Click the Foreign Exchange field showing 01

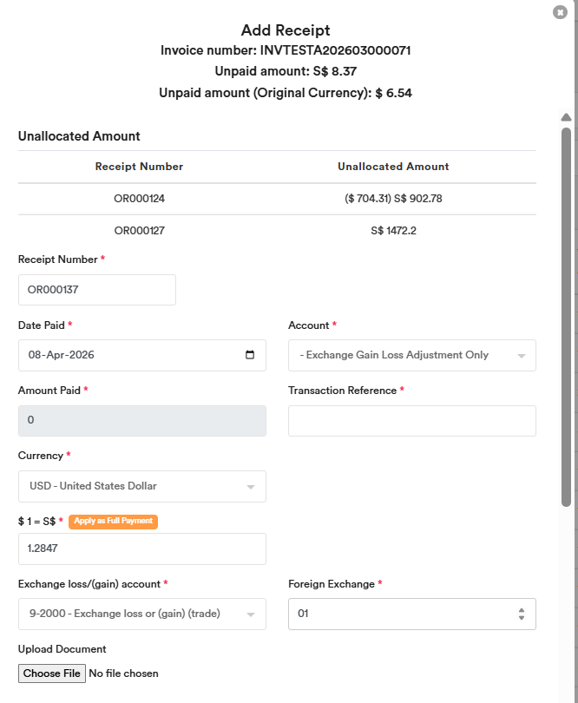[399, 614]
